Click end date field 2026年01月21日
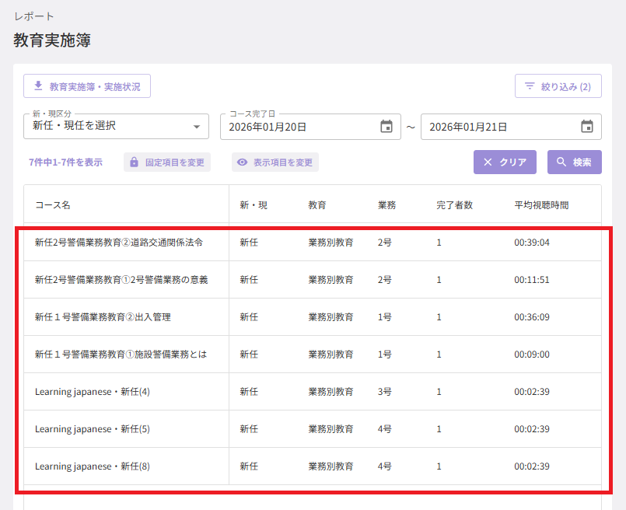626x510 pixels. point(511,127)
